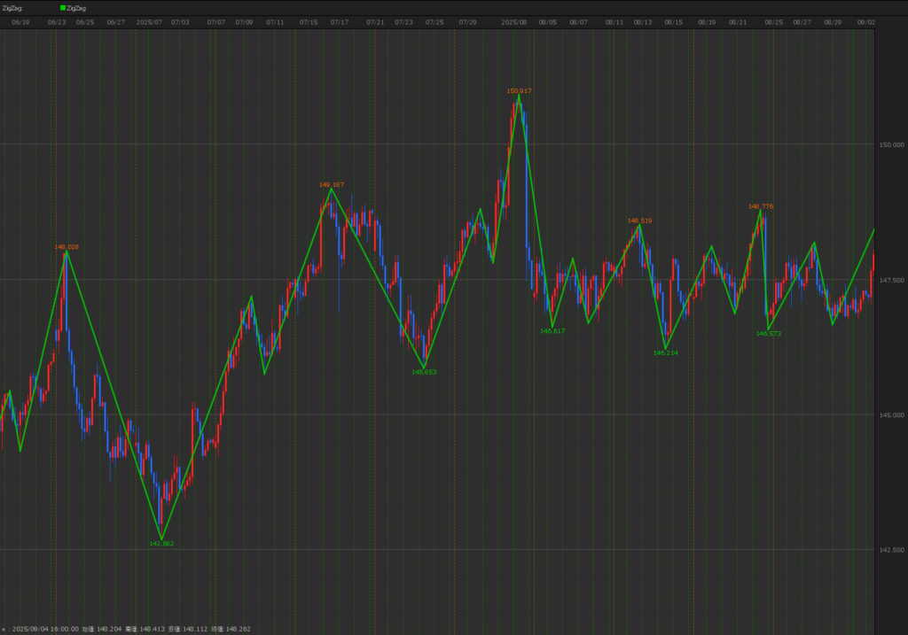Click the 146.572 swing low label
The height and width of the screenshot is (635, 908).
pyautogui.click(x=769, y=334)
